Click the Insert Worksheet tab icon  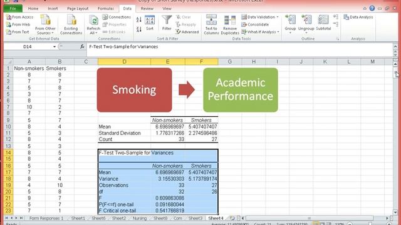pyautogui.click(x=232, y=218)
